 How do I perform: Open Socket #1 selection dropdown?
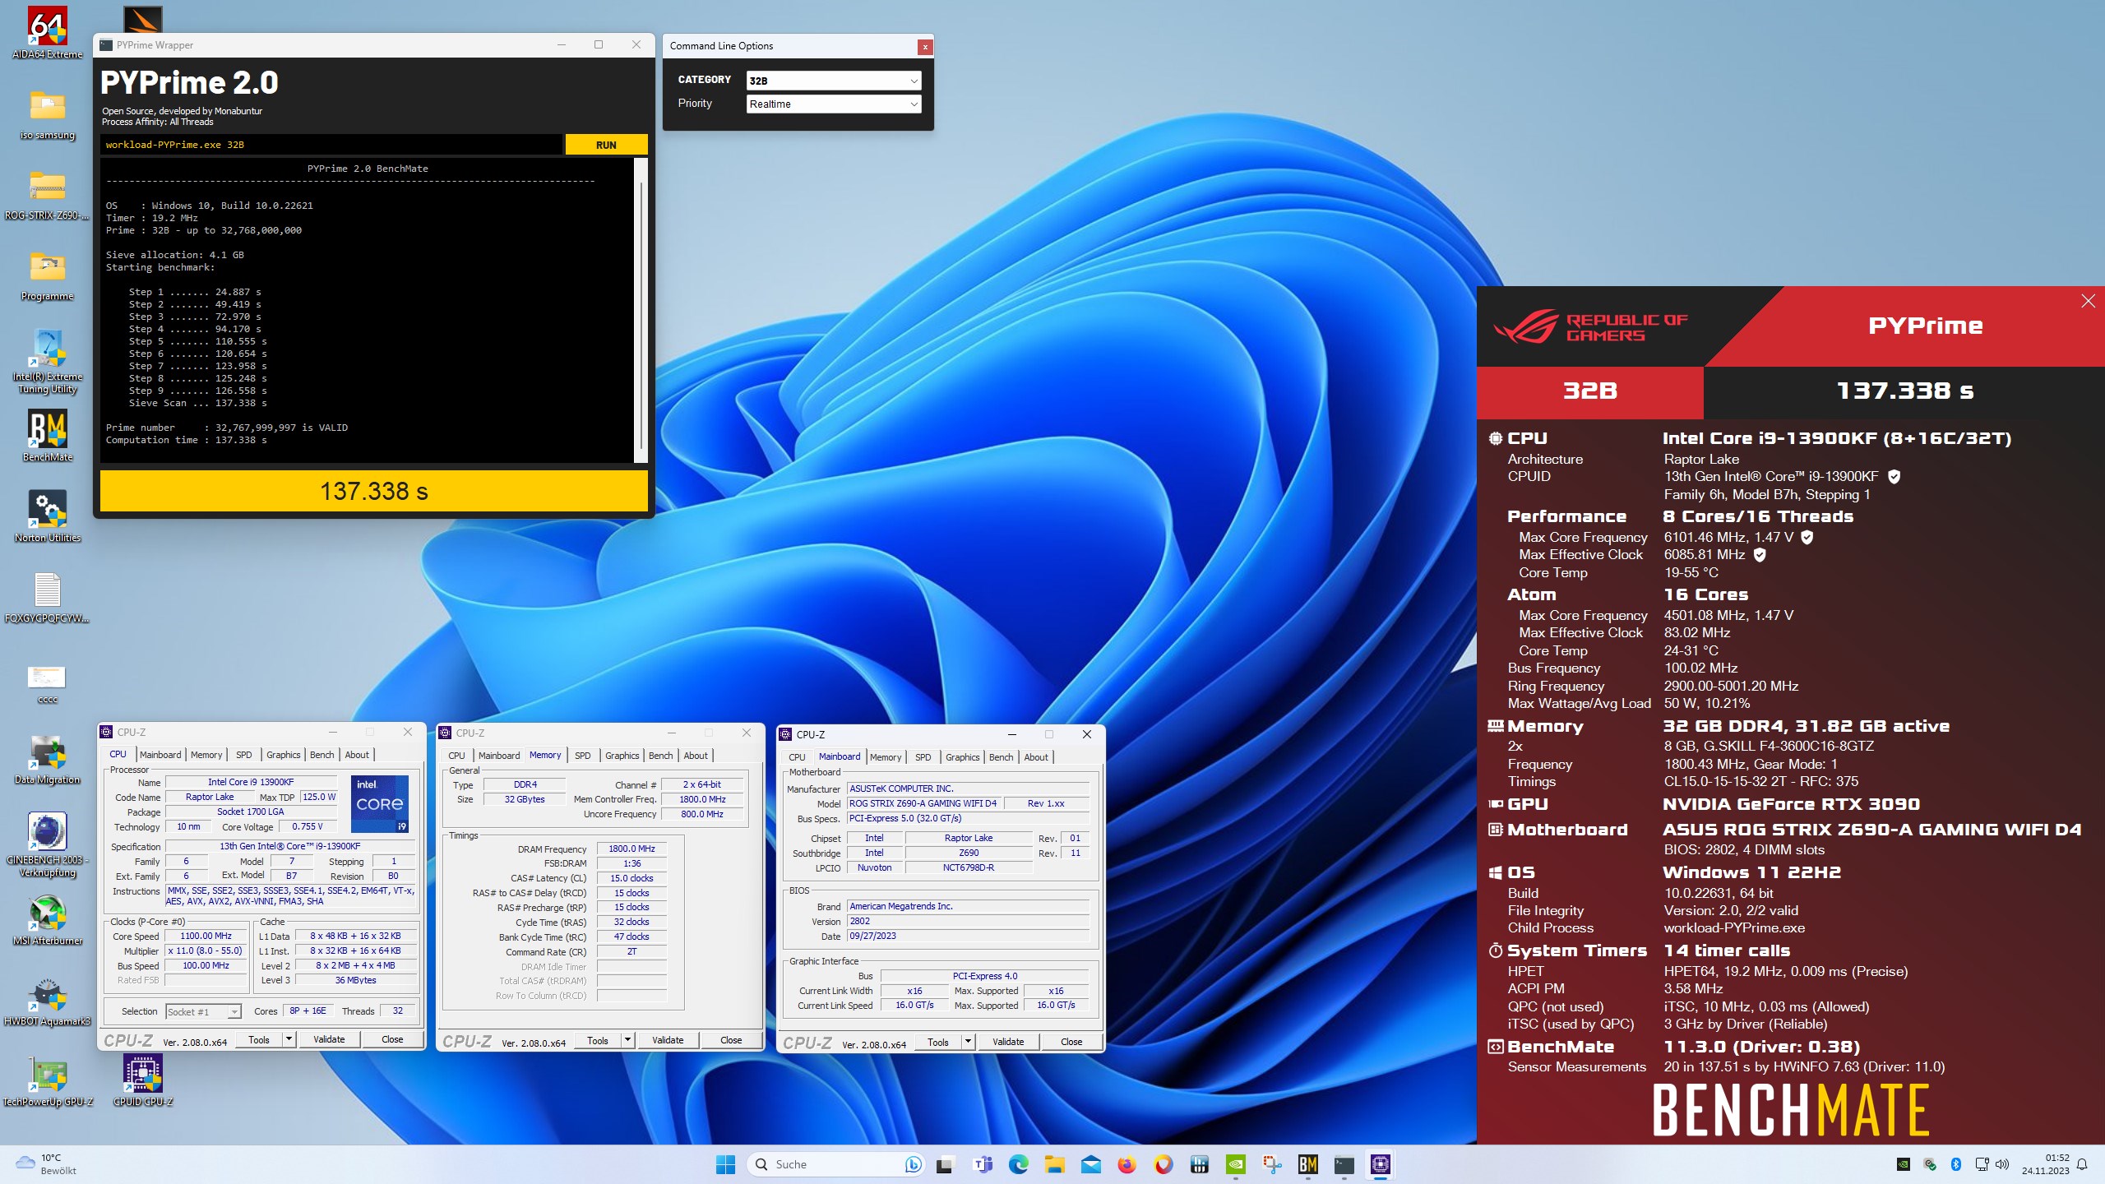pos(203,1011)
